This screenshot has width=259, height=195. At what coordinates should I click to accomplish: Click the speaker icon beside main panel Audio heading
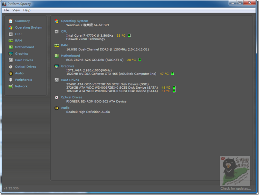tap(56, 108)
